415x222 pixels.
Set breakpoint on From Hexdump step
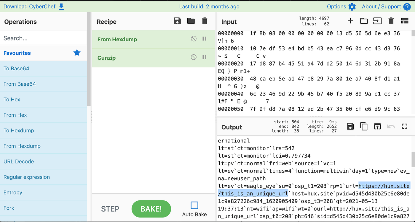(204, 39)
